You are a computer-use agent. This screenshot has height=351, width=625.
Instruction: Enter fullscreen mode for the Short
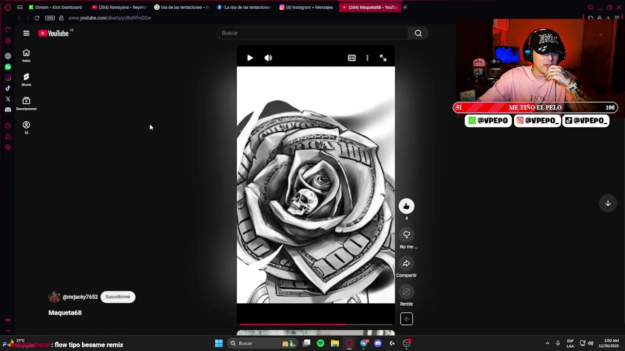[x=383, y=58]
